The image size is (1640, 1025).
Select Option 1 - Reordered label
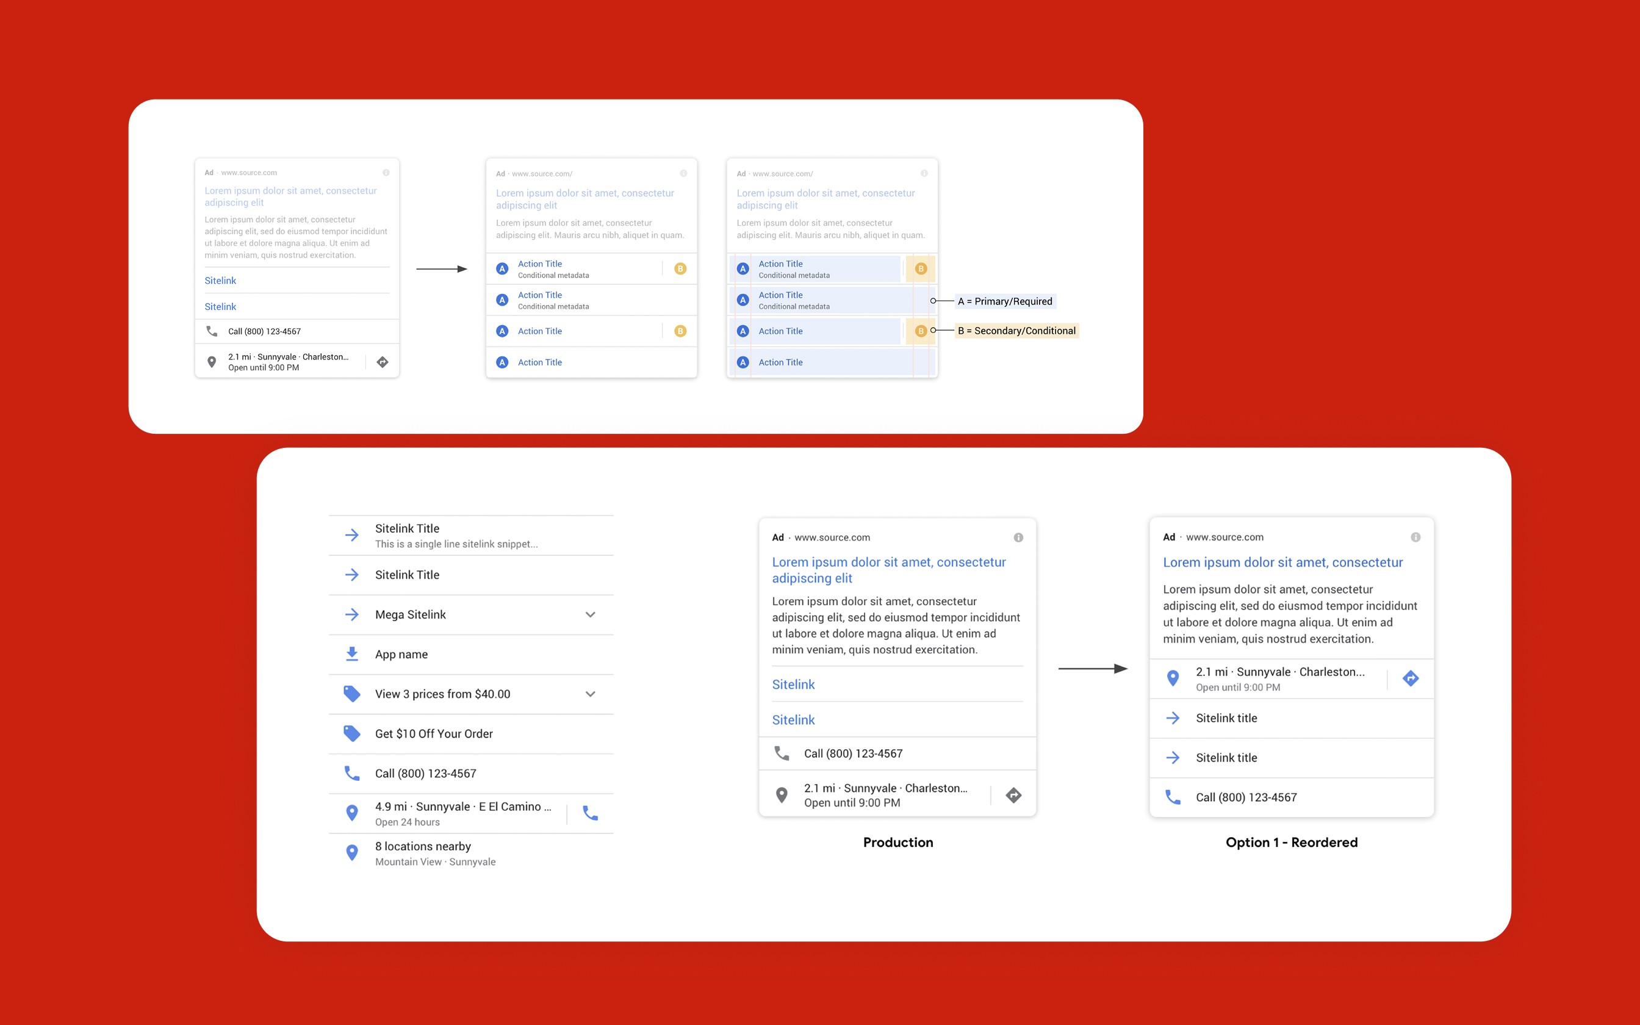coord(1291,842)
